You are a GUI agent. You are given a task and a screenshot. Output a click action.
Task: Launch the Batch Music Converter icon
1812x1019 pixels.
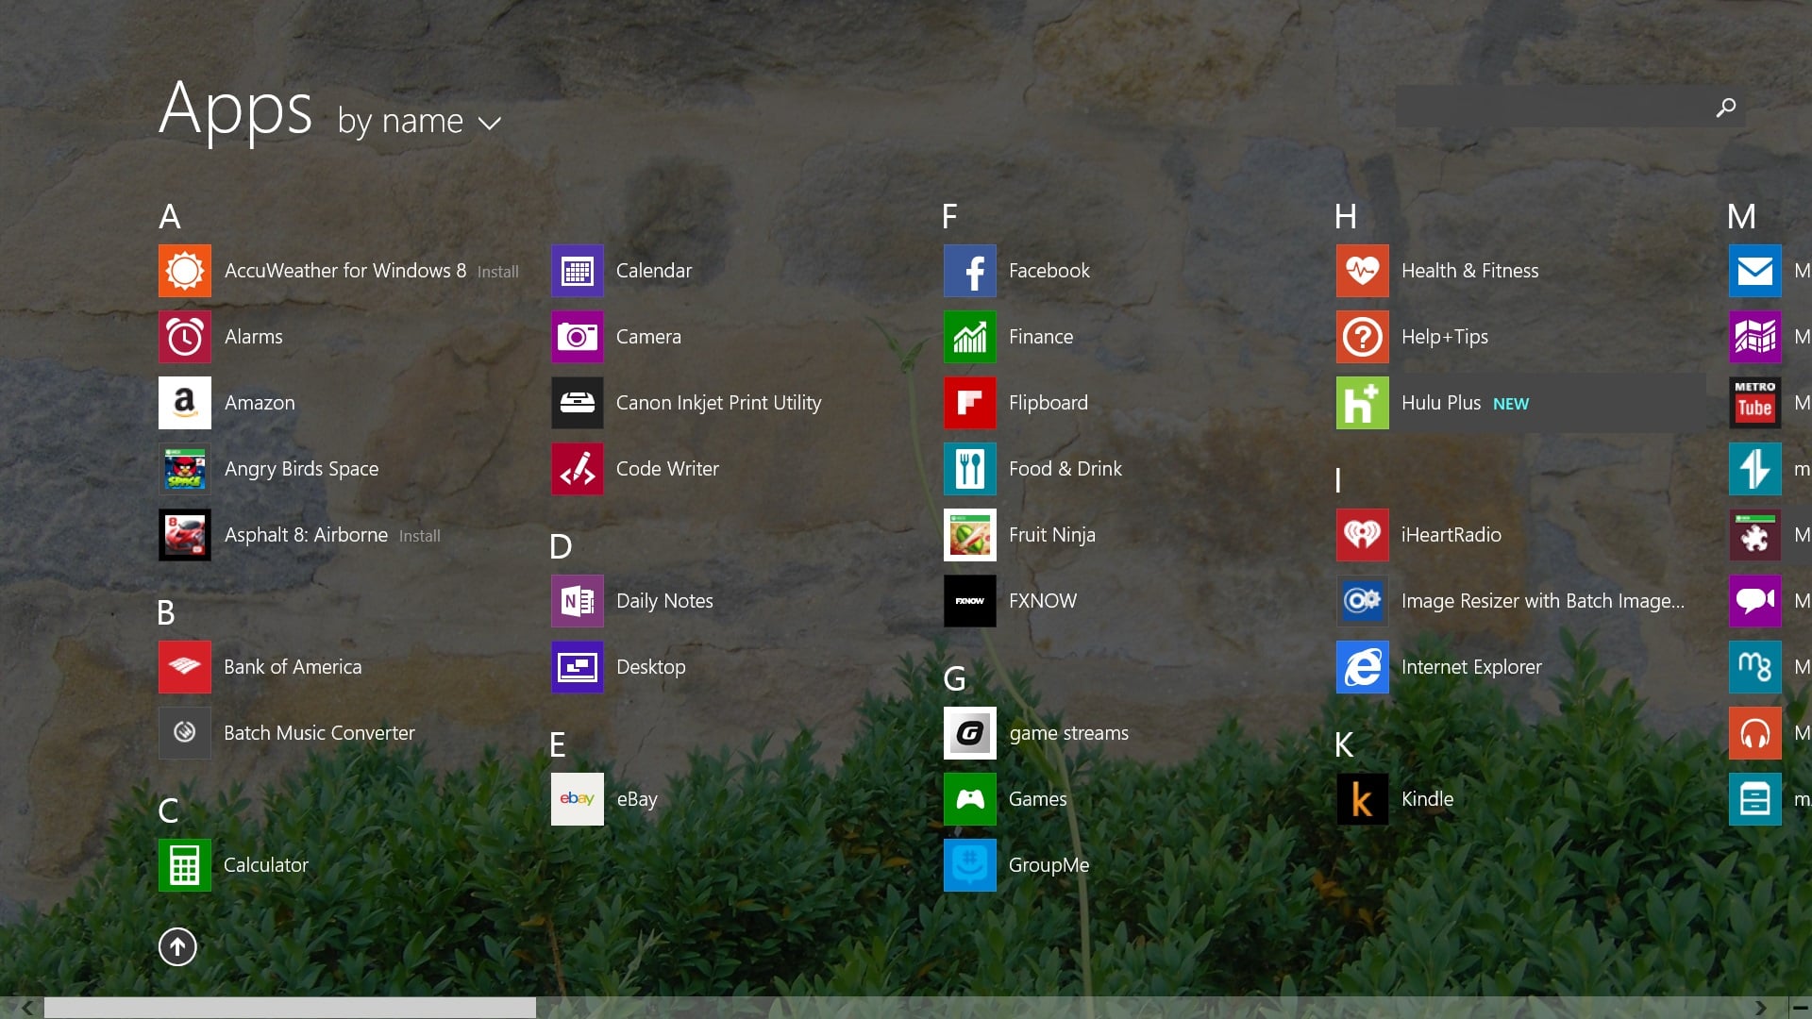185,733
